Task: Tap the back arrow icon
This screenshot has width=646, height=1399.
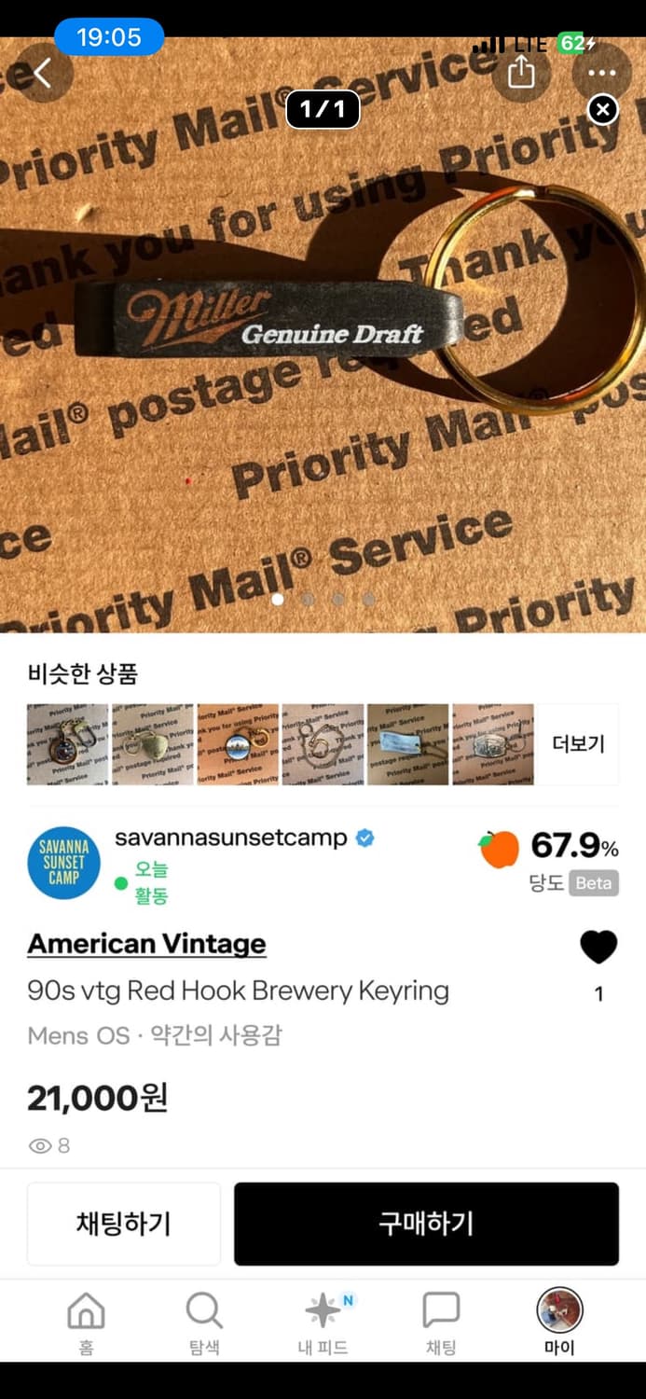Action: click(42, 72)
